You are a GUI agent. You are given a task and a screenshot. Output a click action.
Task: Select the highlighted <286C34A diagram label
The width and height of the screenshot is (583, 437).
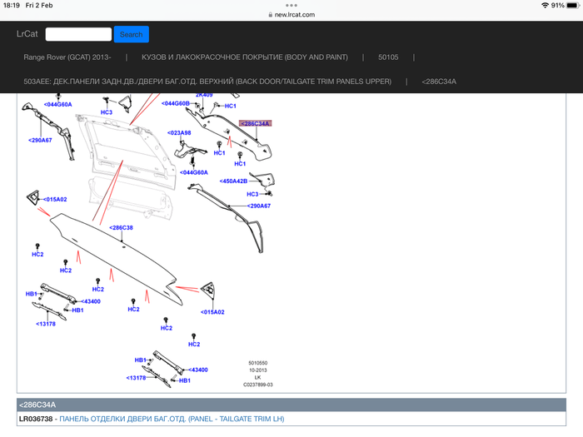pyautogui.click(x=255, y=123)
